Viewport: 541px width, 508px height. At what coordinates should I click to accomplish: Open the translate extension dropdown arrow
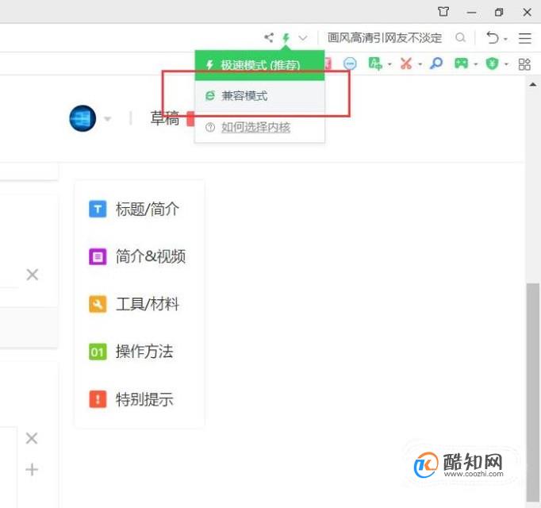[x=389, y=64]
